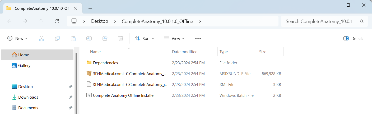The image size is (372, 114).
Task: Sort by Type column header
Action: (x=224, y=52)
